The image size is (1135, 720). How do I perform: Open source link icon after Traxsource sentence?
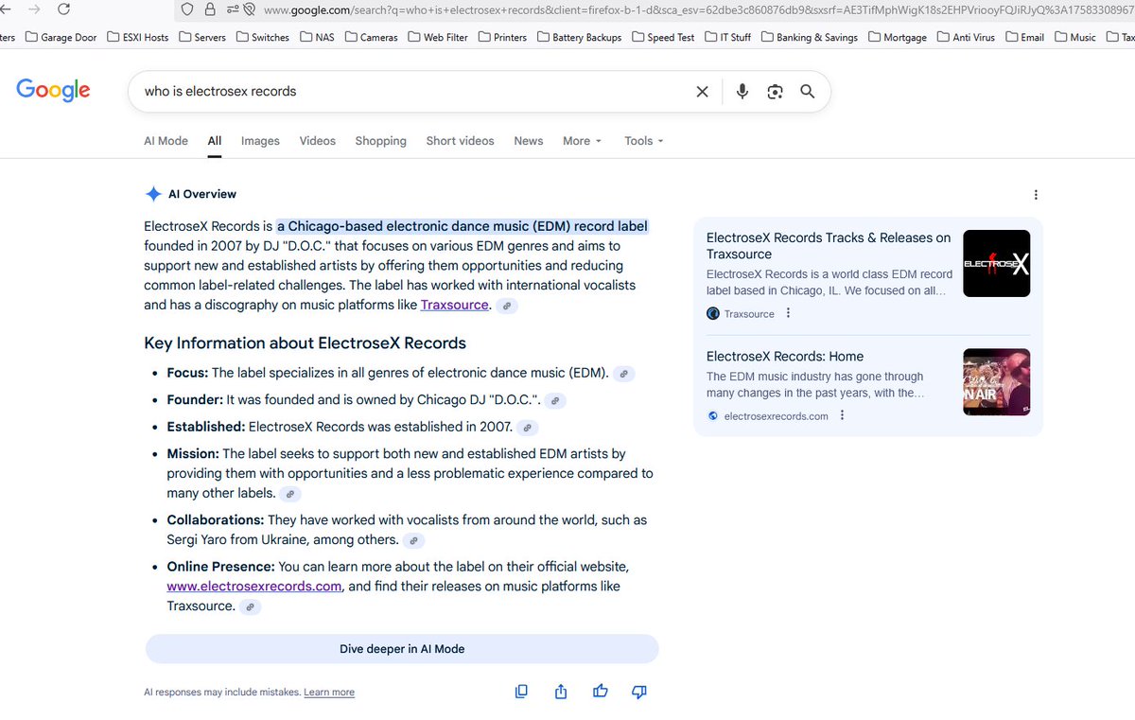pyautogui.click(x=507, y=306)
